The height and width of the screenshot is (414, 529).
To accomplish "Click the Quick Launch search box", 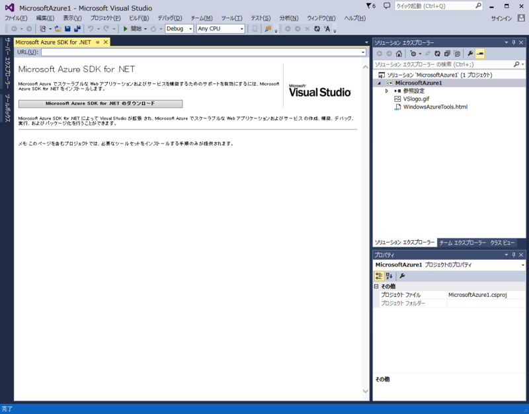I will pos(438,6).
